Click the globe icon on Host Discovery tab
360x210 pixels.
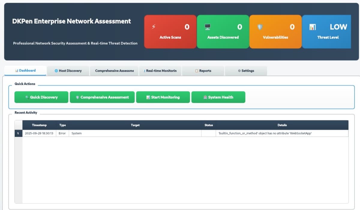pyautogui.click(x=56, y=70)
